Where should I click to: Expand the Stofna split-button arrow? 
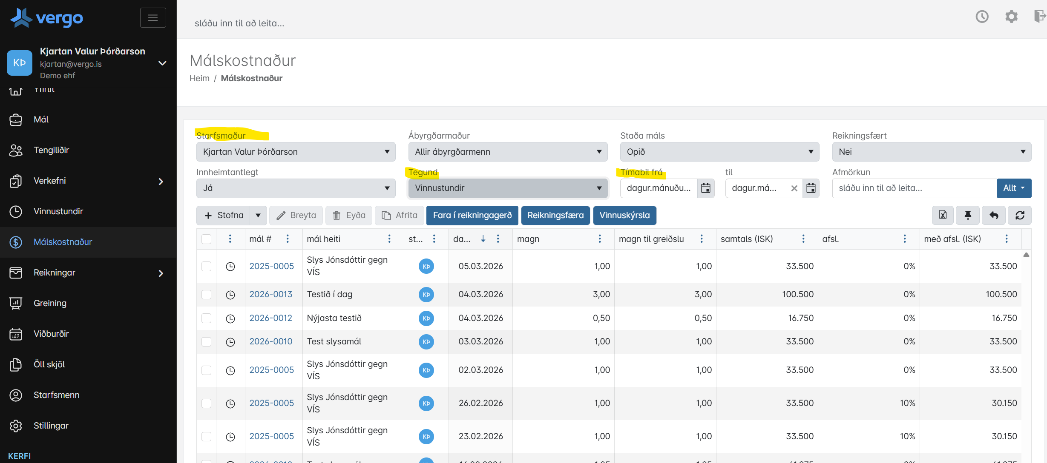click(x=258, y=215)
